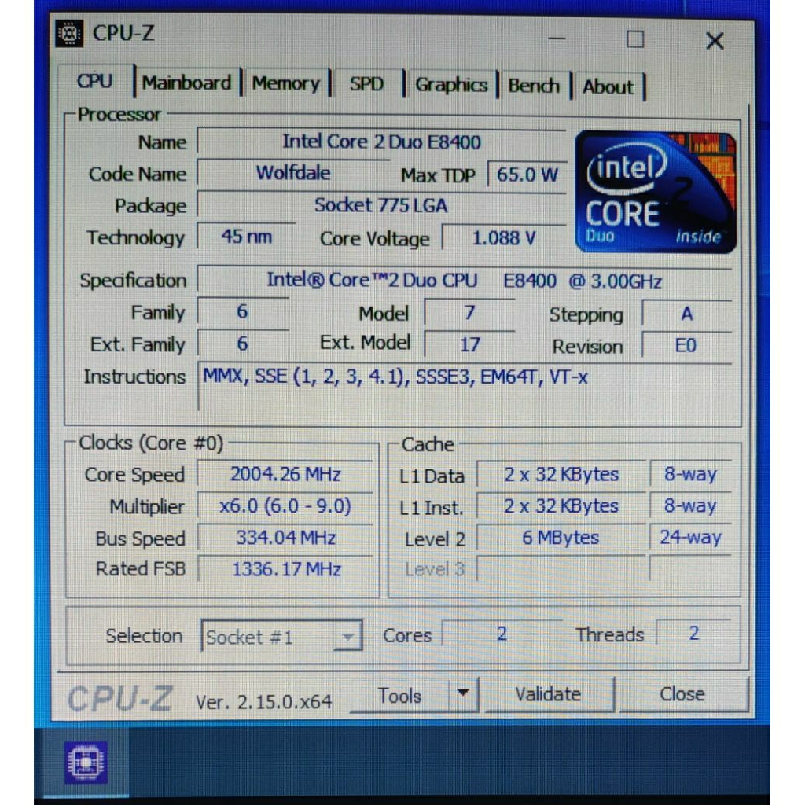Screen dimensions: 805x805
Task: Click the L1 Data '2 x 32 KBytes' value
Action: [x=561, y=474]
